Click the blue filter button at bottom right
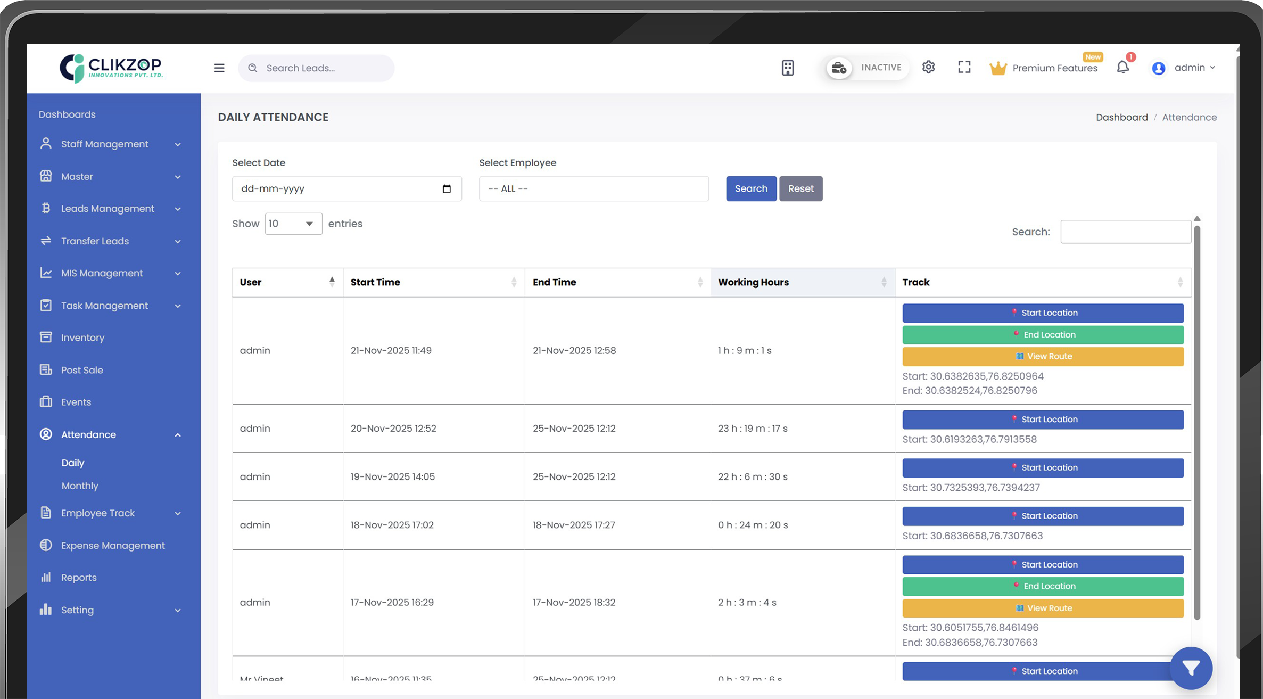 pos(1191,668)
